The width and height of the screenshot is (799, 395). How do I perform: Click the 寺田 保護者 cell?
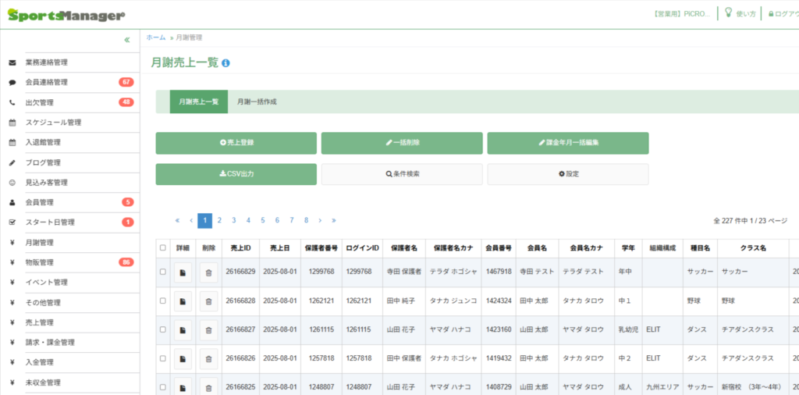point(404,272)
